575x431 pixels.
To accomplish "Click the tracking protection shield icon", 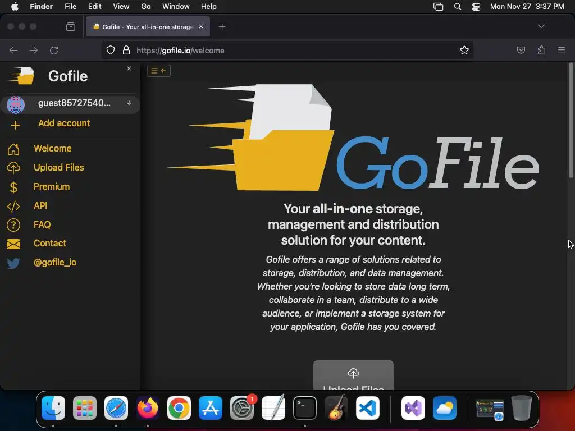I will [x=111, y=50].
